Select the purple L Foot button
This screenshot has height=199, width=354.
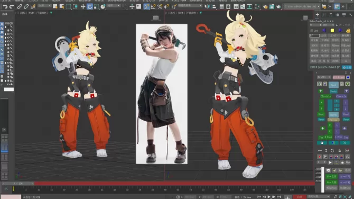pyautogui.click(x=339, y=137)
